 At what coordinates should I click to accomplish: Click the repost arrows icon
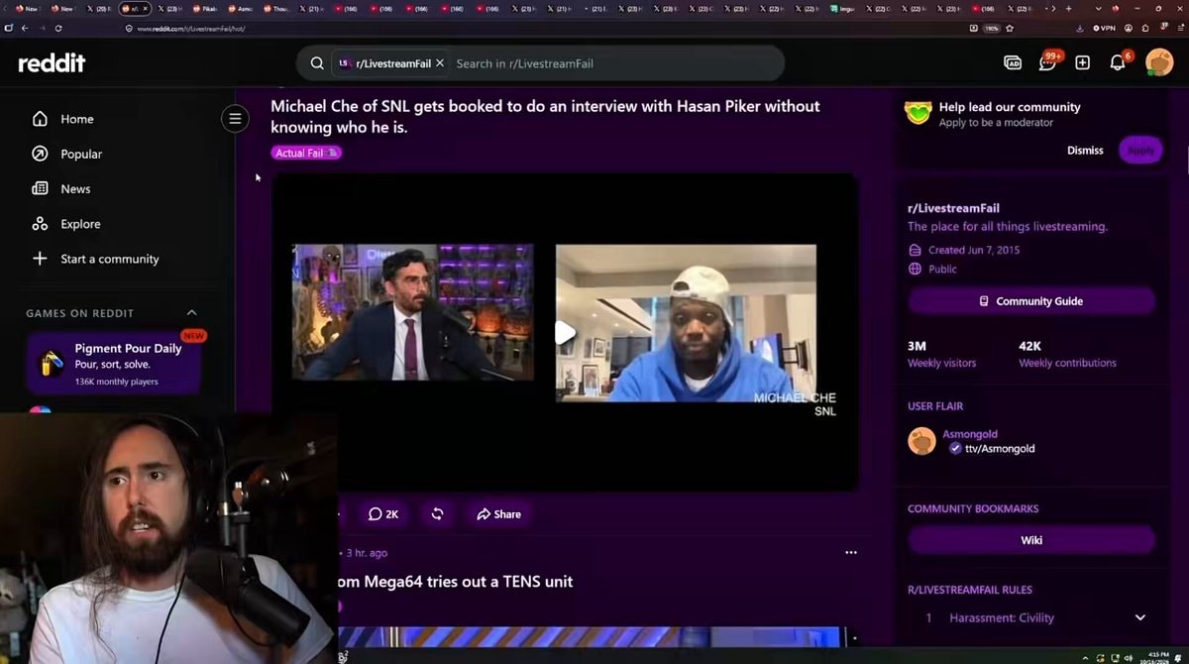437,513
